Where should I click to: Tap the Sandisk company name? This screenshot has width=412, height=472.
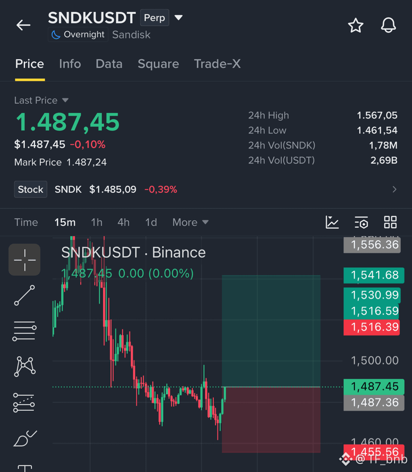(x=131, y=35)
